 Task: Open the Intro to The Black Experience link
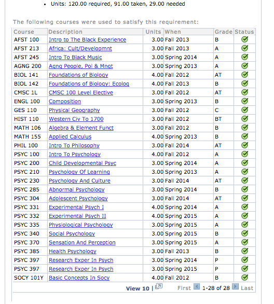88,39
